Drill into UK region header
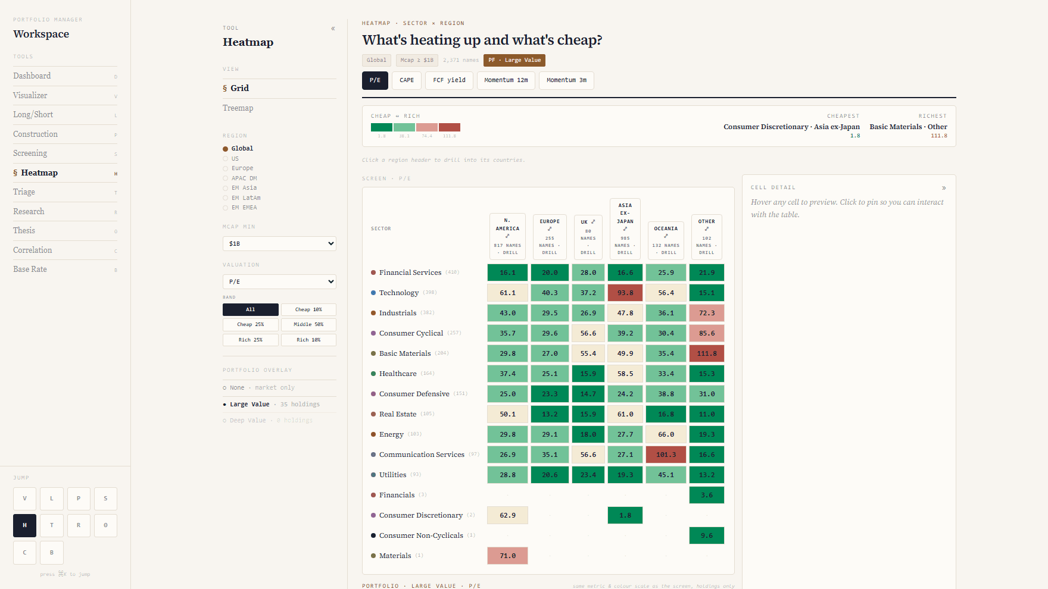 pyautogui.click(x=588, y=236)
